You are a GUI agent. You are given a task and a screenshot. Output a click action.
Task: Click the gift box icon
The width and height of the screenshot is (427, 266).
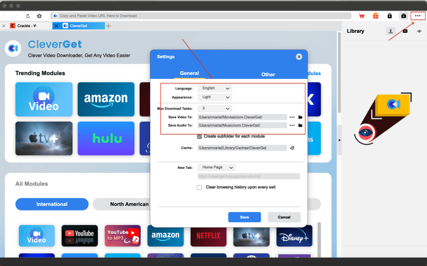376,16
